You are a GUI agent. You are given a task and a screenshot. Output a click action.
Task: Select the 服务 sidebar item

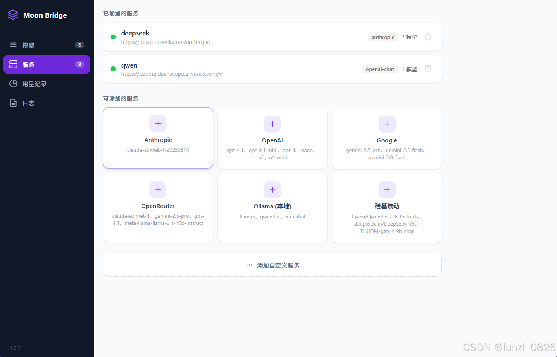click(47, 64)
